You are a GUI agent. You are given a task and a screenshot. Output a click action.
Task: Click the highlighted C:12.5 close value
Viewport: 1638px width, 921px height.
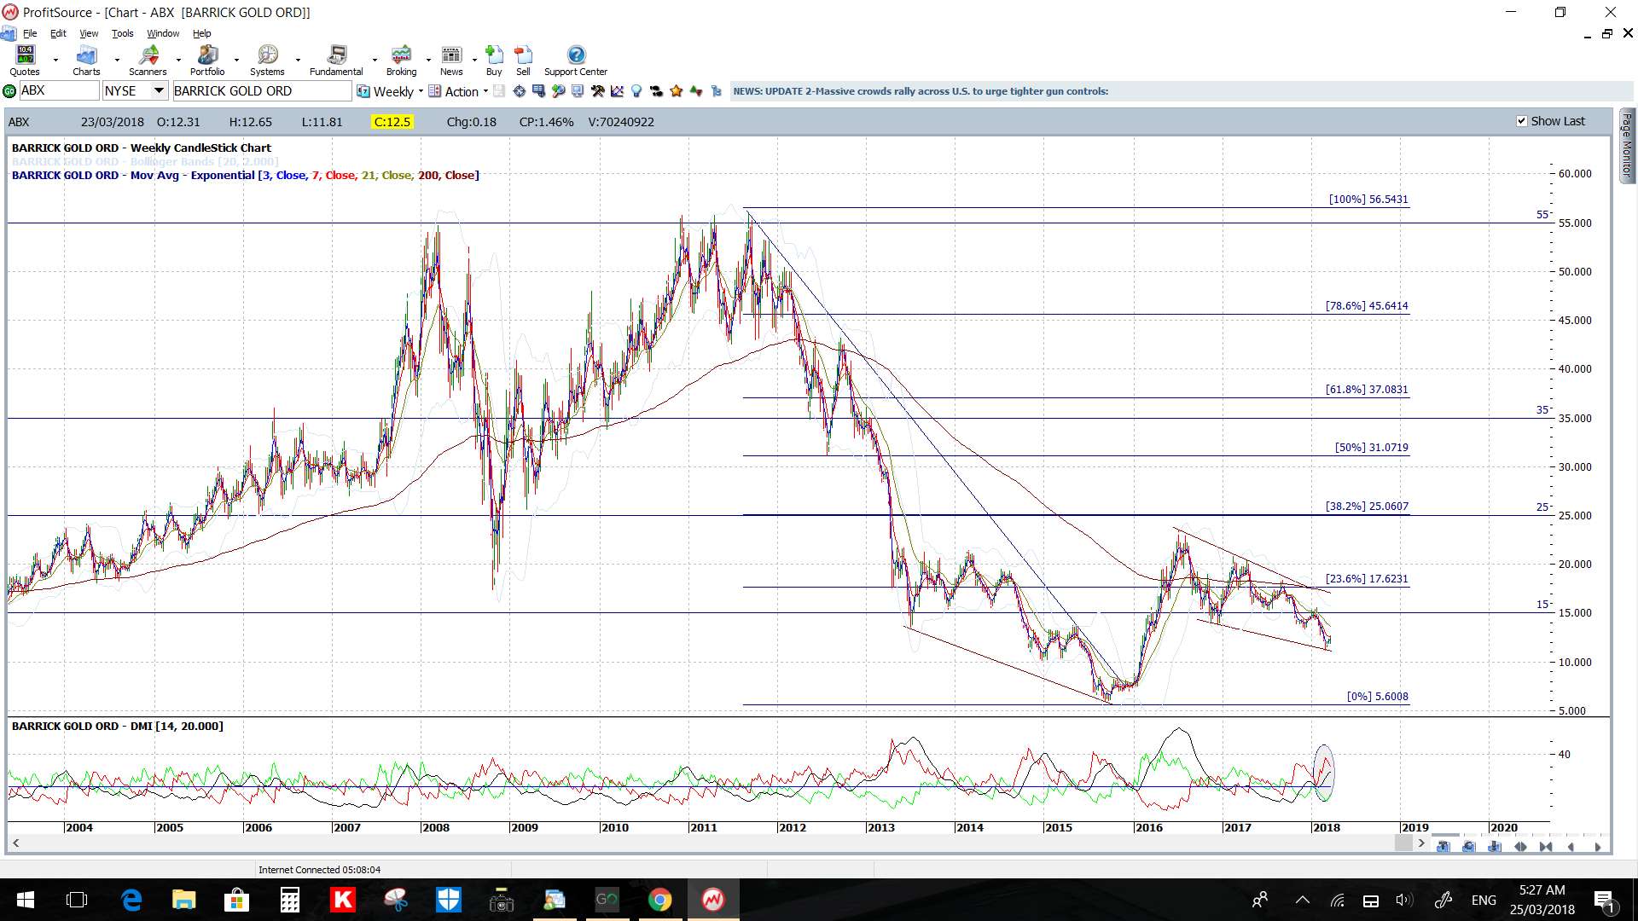pos(392,122)
